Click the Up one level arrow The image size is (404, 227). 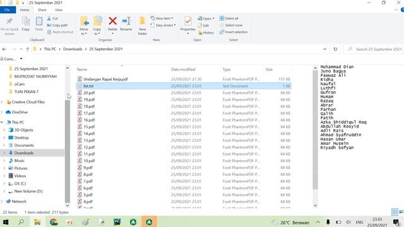click(x=28, y=49)
